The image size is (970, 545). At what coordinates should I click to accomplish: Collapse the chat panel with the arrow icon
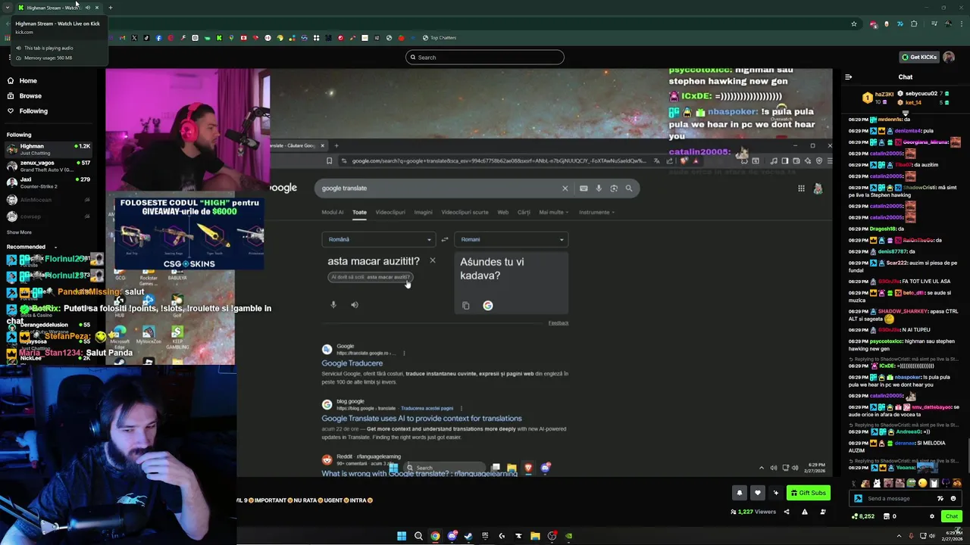pos(848,76)
